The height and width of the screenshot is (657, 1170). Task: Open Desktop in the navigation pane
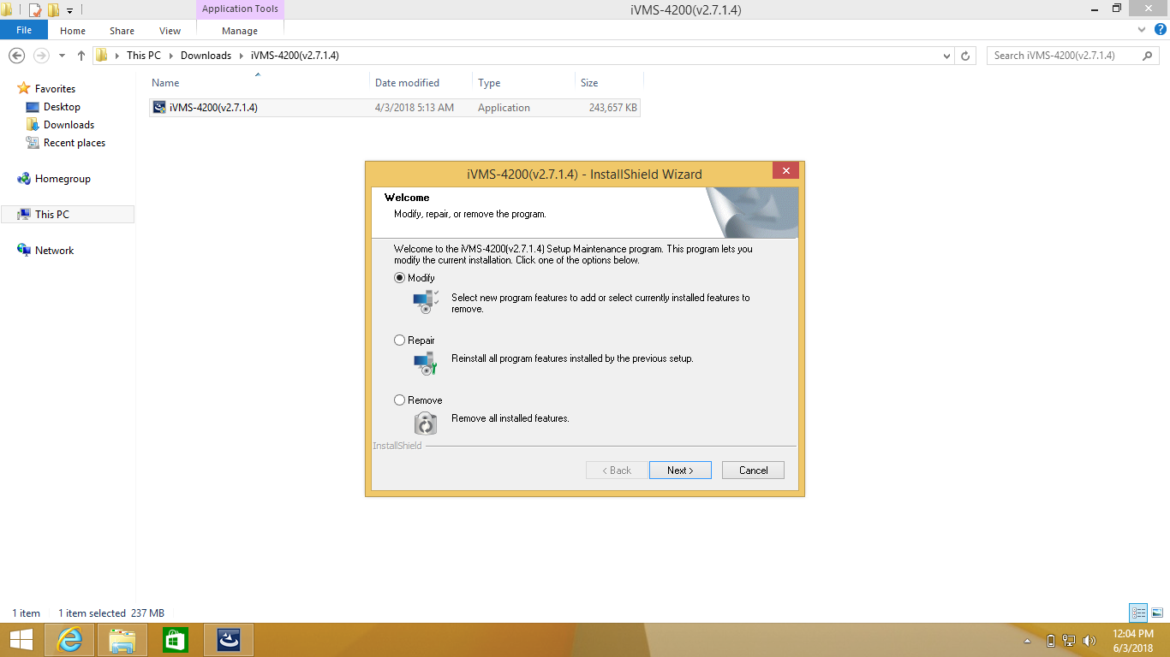[x=62, y=107]
